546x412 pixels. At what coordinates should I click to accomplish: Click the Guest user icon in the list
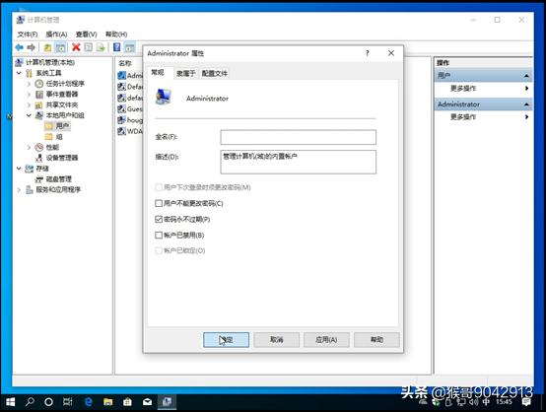[121, 109]
